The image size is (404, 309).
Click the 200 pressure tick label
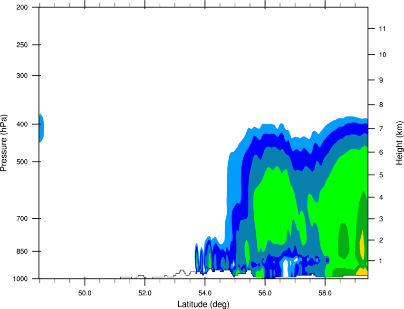tap(22, 7)
